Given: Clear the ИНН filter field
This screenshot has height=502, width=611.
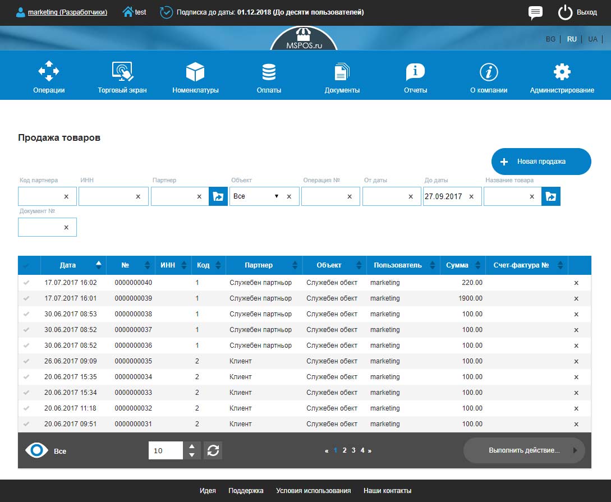Looking at the screenshot, I should coord(138,197).
